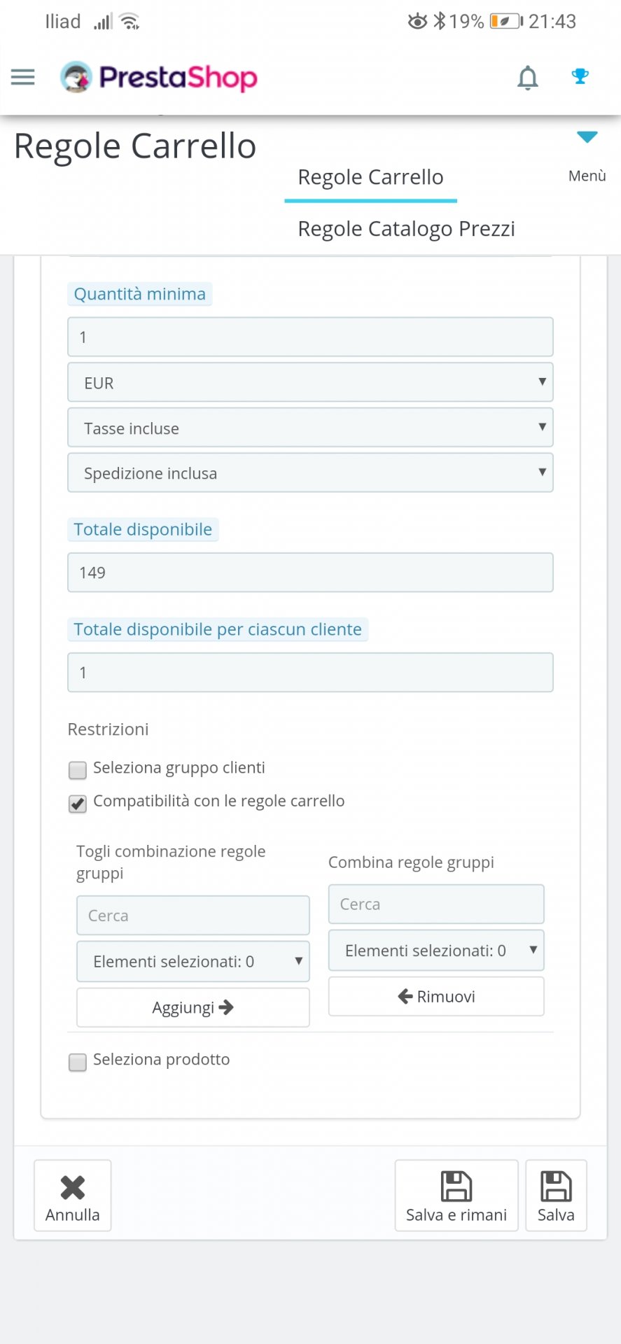Expand the Menù arrow
Screen dimensions: 621x1344
pyautogui.click(x=587, y=137)
